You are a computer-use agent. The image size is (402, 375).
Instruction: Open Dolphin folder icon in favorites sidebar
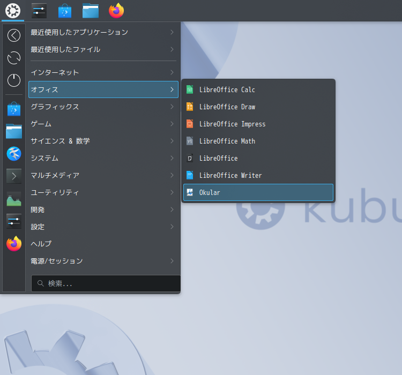coord(14,131)
